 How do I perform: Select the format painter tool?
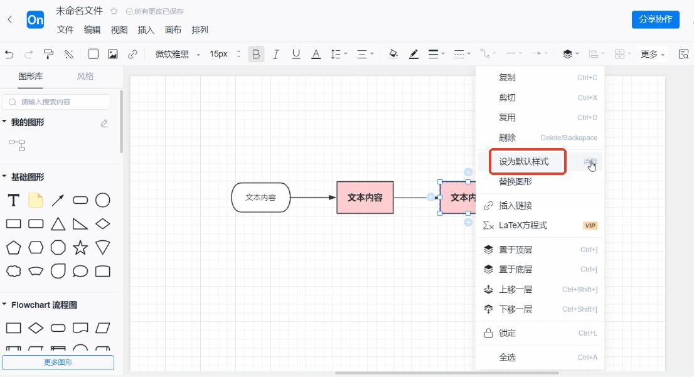(x=48, y=54)
